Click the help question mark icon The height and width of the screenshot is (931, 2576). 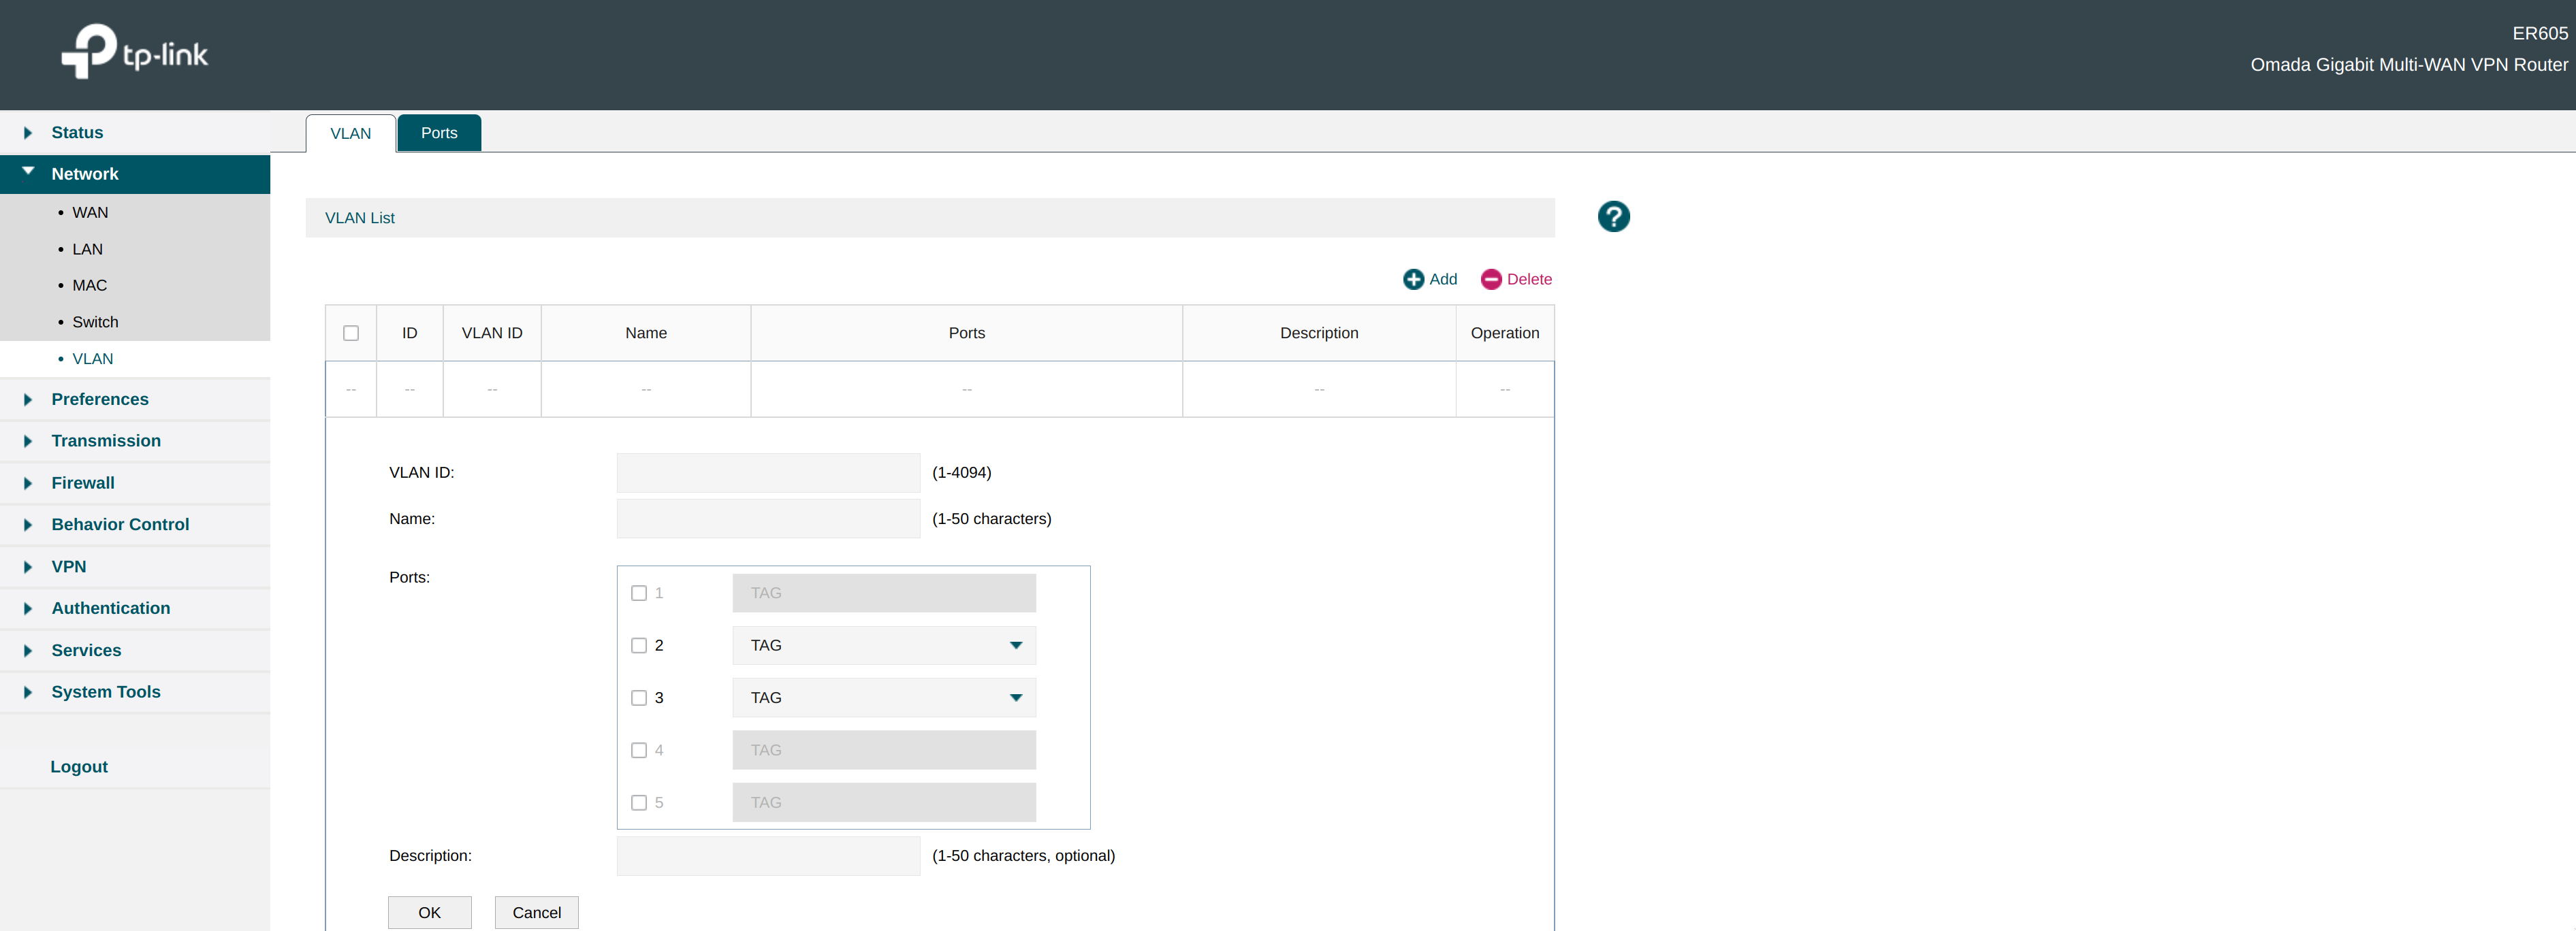tap(1613, 217)
